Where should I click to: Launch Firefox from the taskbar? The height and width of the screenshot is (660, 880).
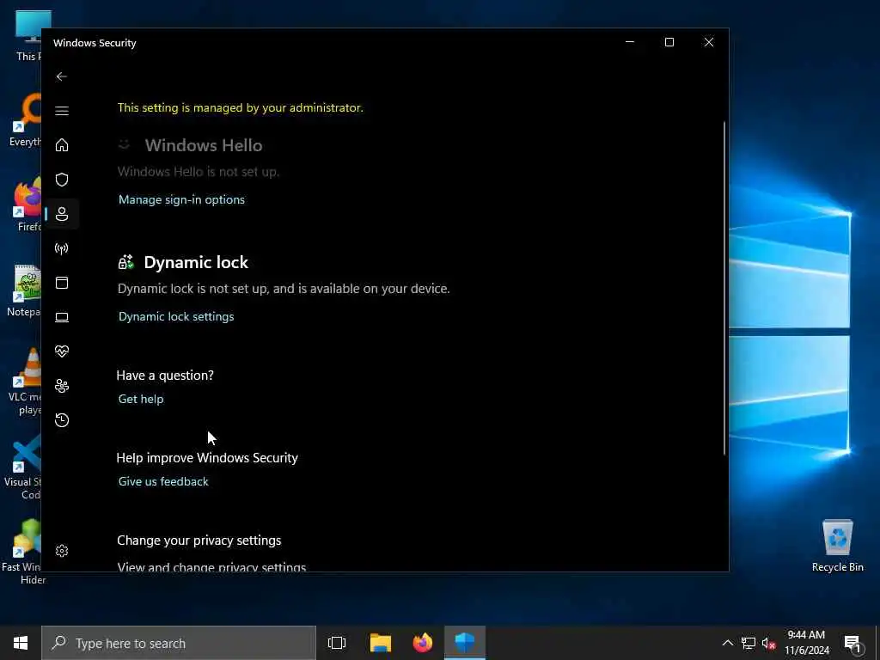[x=423, y=643]
